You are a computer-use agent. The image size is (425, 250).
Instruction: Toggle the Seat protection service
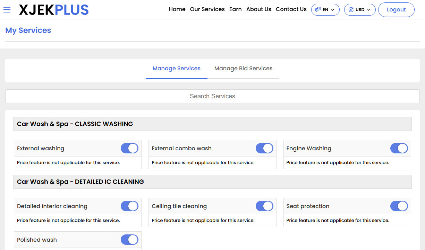(x=399, y=206)
